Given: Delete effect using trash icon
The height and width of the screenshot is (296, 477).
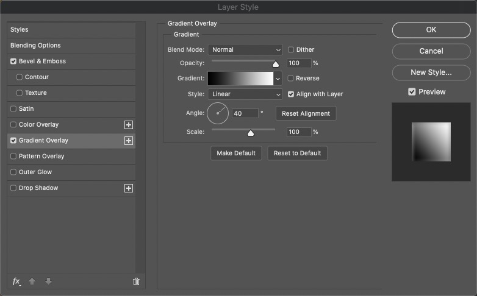Looking at the screenshot, I should [136, 281].
